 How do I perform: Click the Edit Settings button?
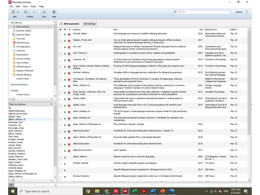pyautogui.click(x=90, y=24)
